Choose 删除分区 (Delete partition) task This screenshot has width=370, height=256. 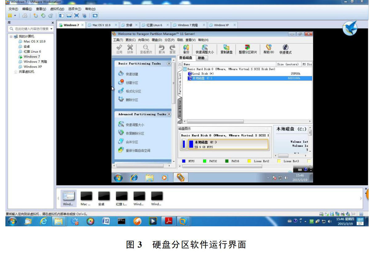(x=128, y=100)
